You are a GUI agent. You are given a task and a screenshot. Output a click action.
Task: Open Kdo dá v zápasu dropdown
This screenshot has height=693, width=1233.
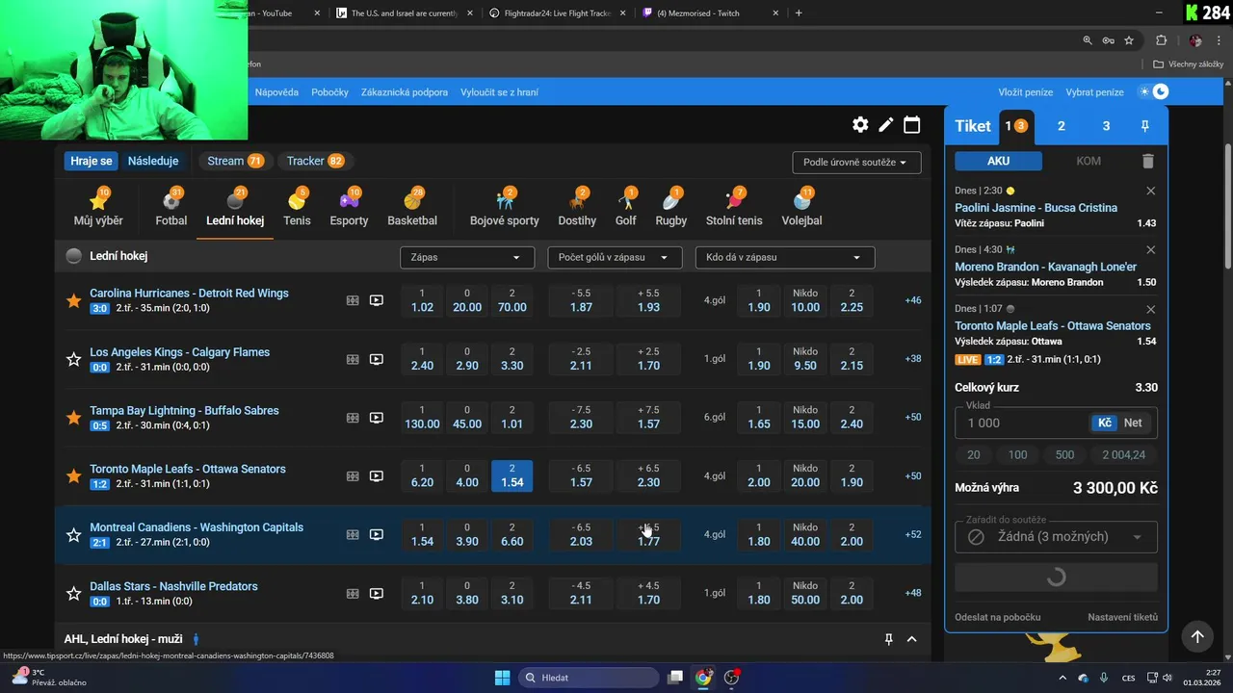(x=785, y=257)
